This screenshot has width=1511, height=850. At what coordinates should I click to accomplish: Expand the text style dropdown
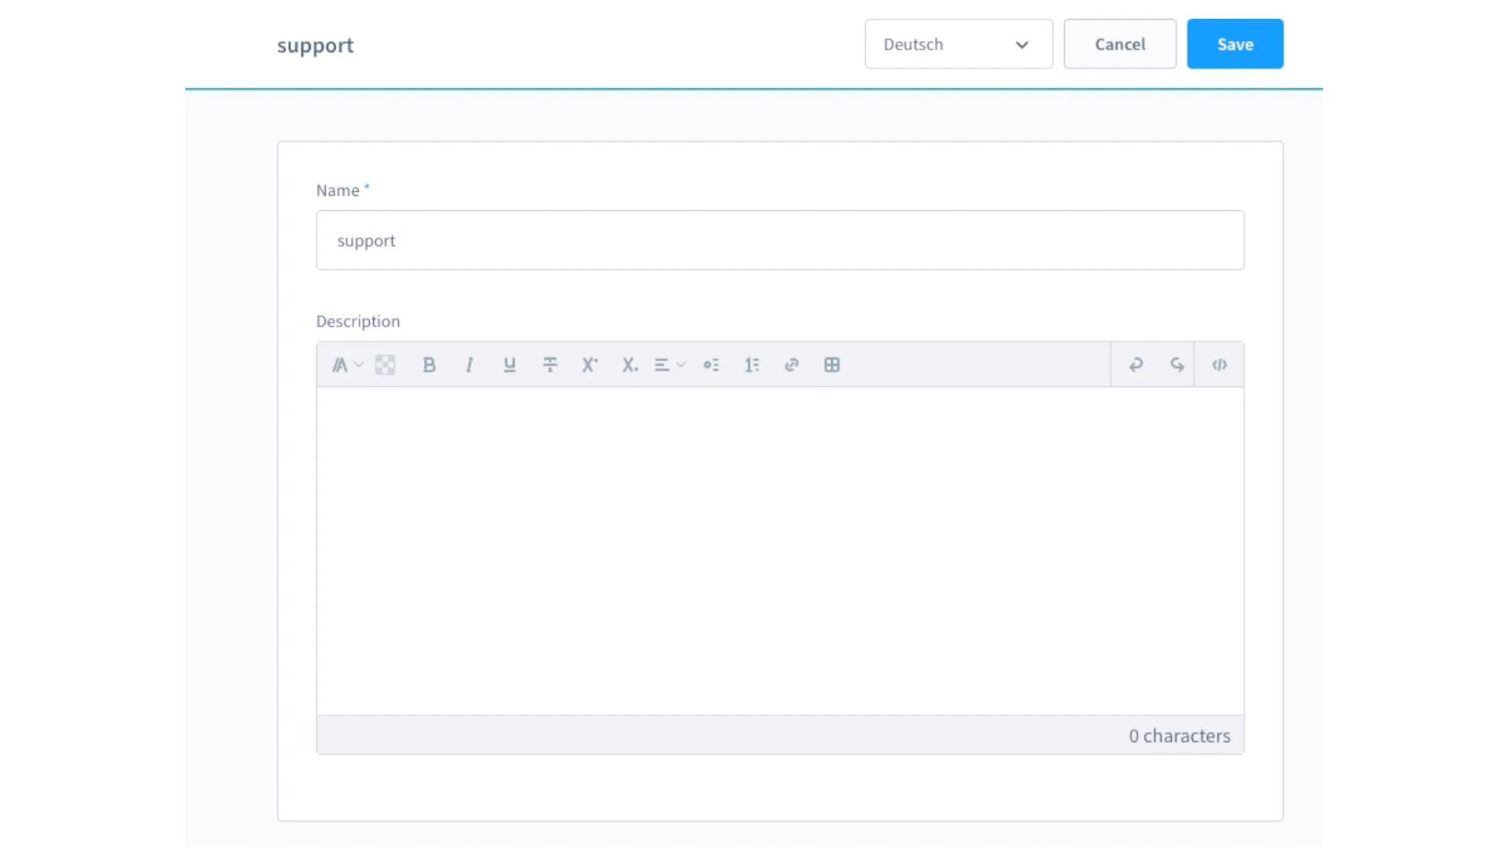pos(346,364)
